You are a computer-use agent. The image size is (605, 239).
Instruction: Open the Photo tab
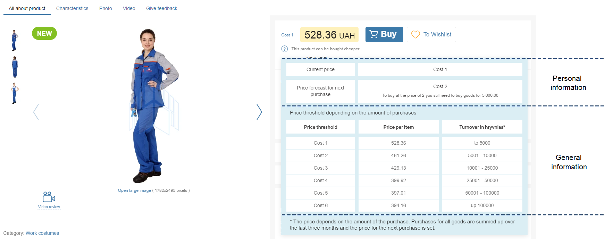tap(106, 8)
